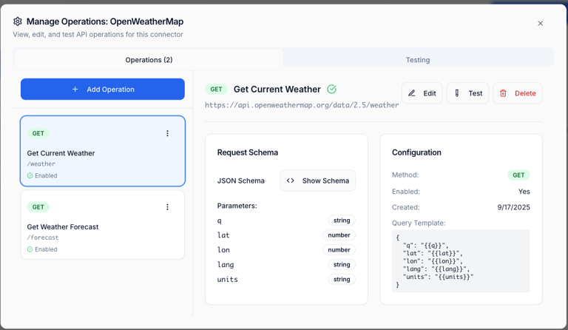Click the GET badge in the operation header
The height and width of the screenshot is (330, 568).
click(x=216, y=89)
